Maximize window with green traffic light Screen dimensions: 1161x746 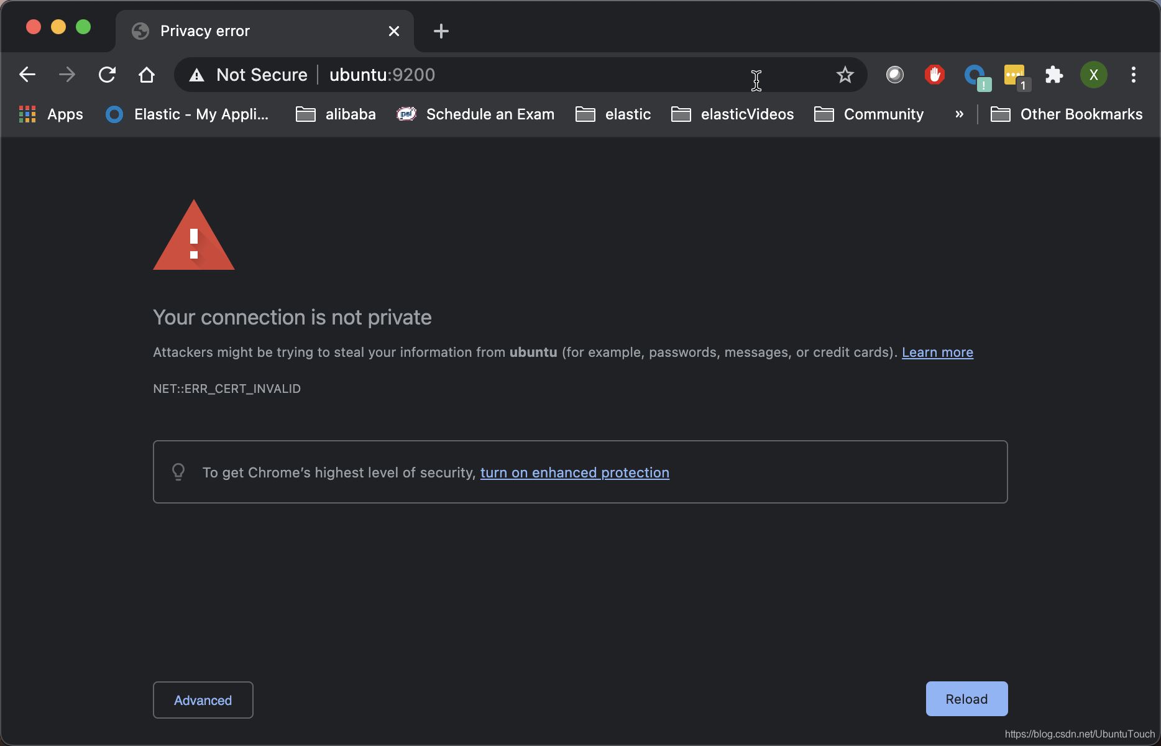[83, 27]
